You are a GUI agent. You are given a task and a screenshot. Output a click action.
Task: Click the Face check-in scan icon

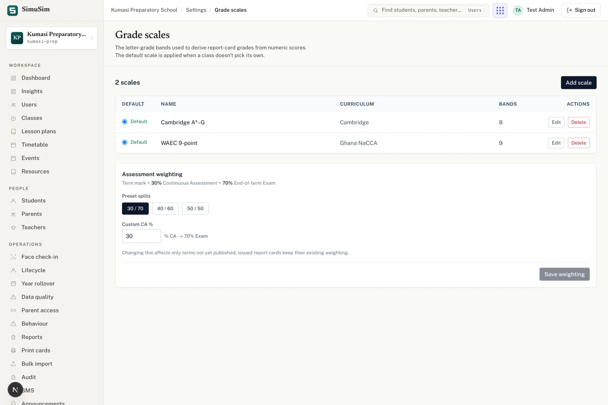[13, 257]
